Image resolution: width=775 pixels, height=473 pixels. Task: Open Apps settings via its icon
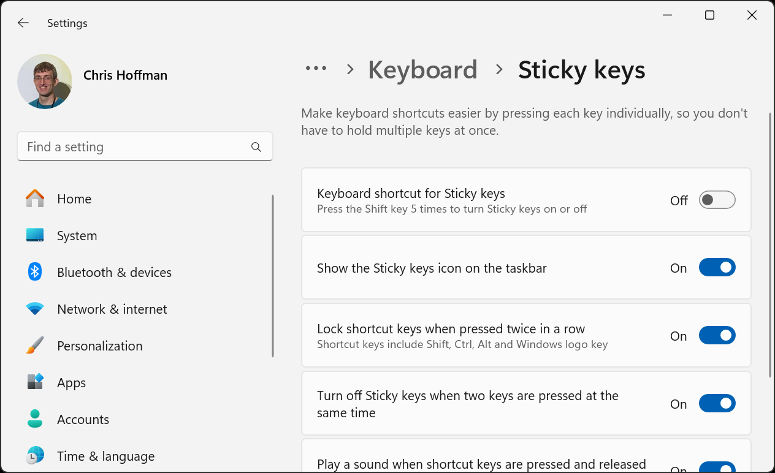click(x=35, y=382)
